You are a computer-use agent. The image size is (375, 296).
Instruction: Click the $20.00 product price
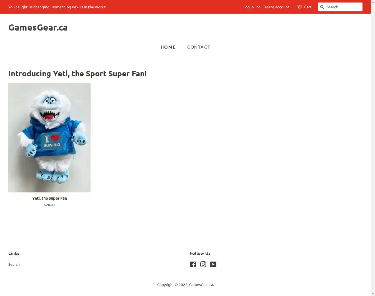click(x=49, y=205)
